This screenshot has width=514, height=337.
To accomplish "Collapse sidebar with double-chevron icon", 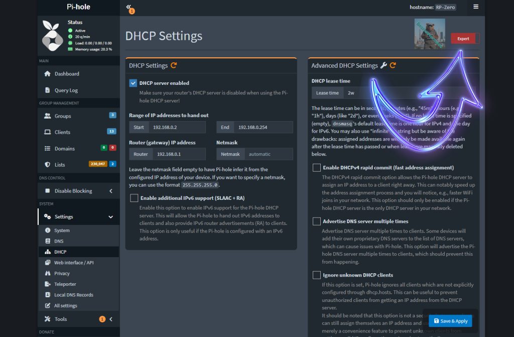I will coord(128,7).
